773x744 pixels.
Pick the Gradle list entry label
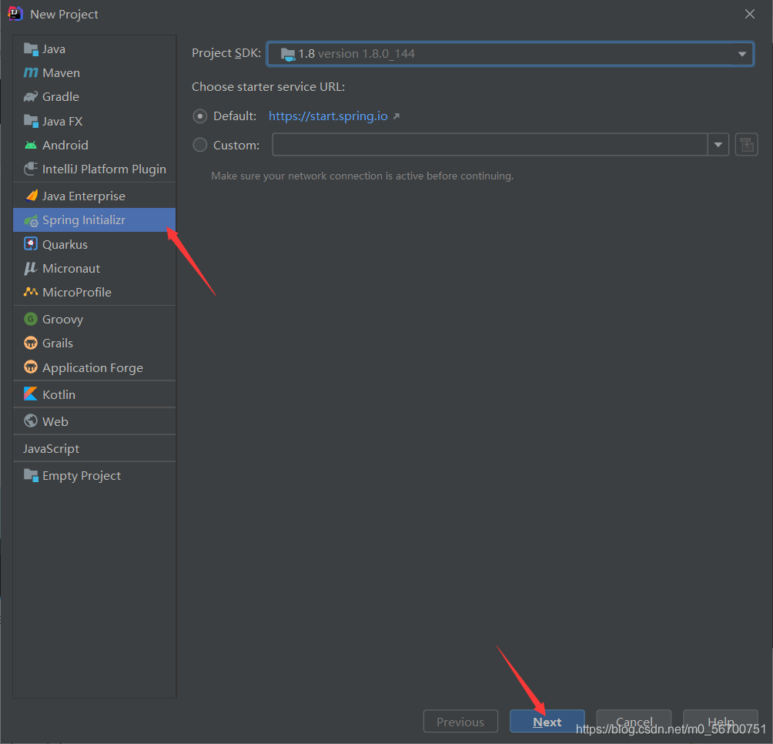(x=61, y=96)
